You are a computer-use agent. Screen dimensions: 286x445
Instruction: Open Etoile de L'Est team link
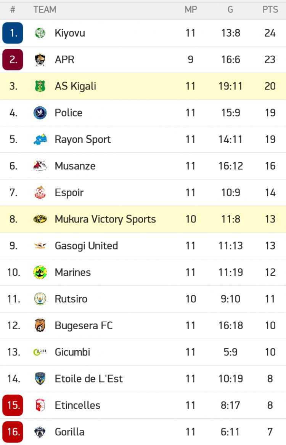(x=89, y=379)
